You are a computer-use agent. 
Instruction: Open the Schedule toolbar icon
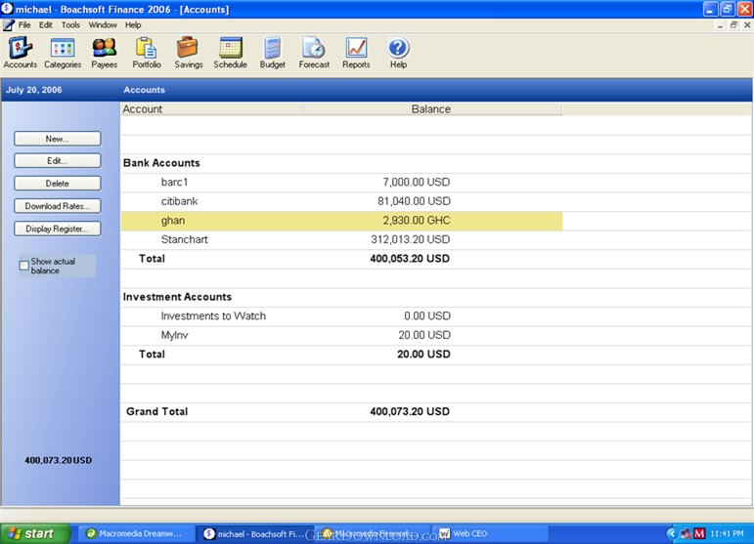click(231, 53)
